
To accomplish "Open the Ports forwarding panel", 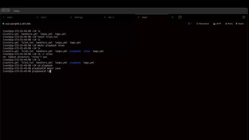I will [x=229, y=24].
